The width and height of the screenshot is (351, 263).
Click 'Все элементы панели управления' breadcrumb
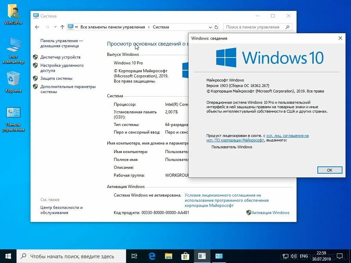click(x=112, y=27)
